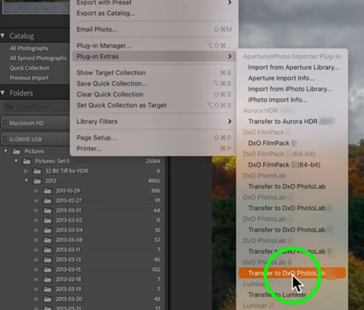This screenshot has width=364, height=310.
Task: Select Aperture Import Info
Action: click(x=292, y=78)
